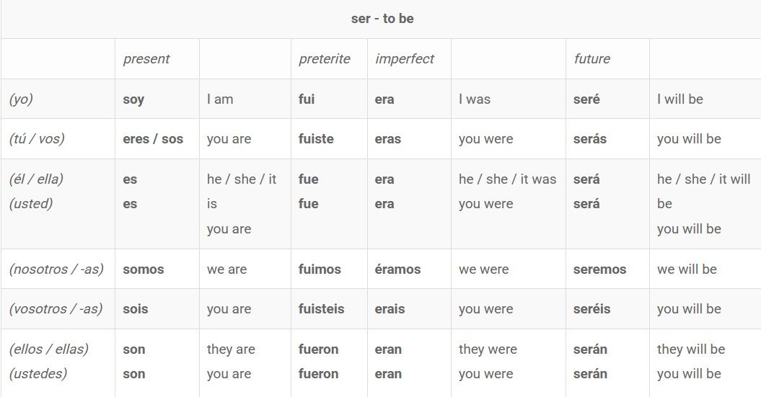
Task: Click the future form "seré"
Action: pos(586,99)
